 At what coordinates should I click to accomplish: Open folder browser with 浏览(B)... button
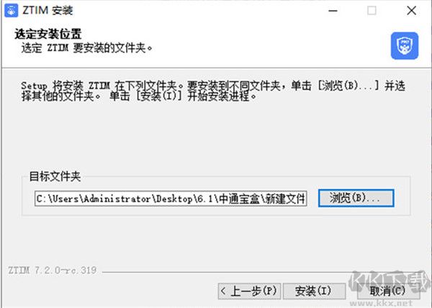356,198
